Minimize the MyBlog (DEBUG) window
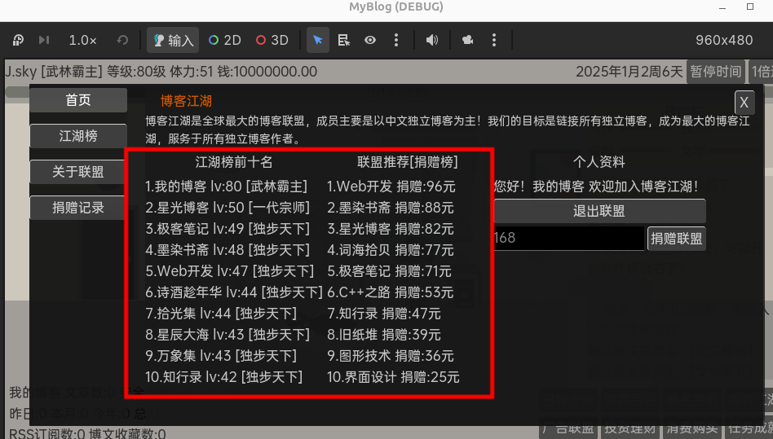This screenshot has width=773, height=439. (722, 7)
